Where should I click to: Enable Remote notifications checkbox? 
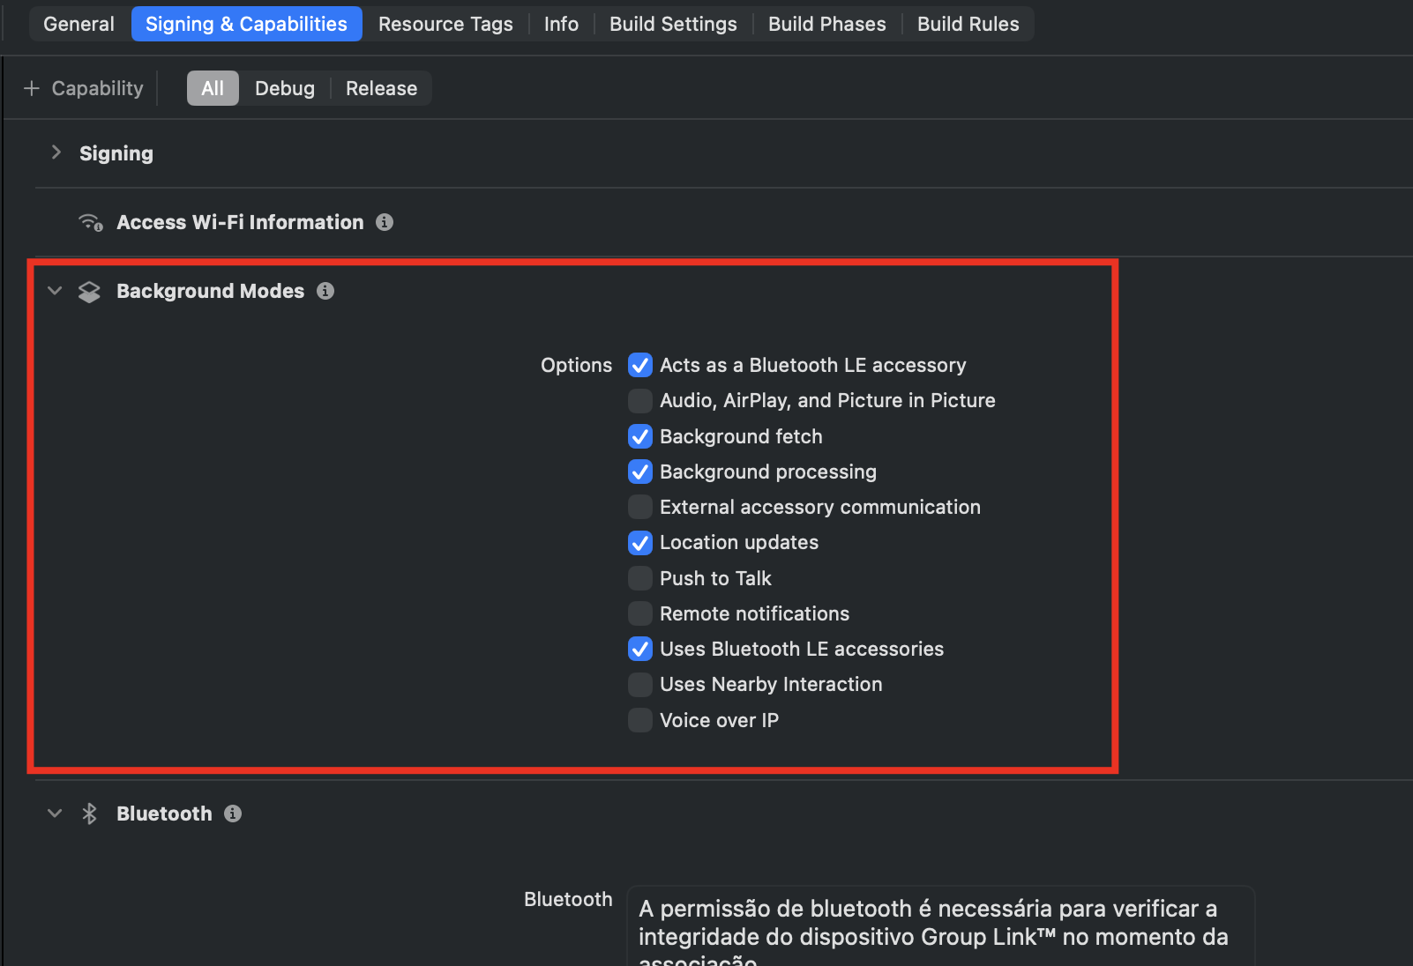(x=640, y=613)
